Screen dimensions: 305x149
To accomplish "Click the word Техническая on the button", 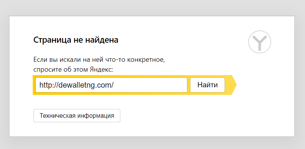I will point(57,116).
